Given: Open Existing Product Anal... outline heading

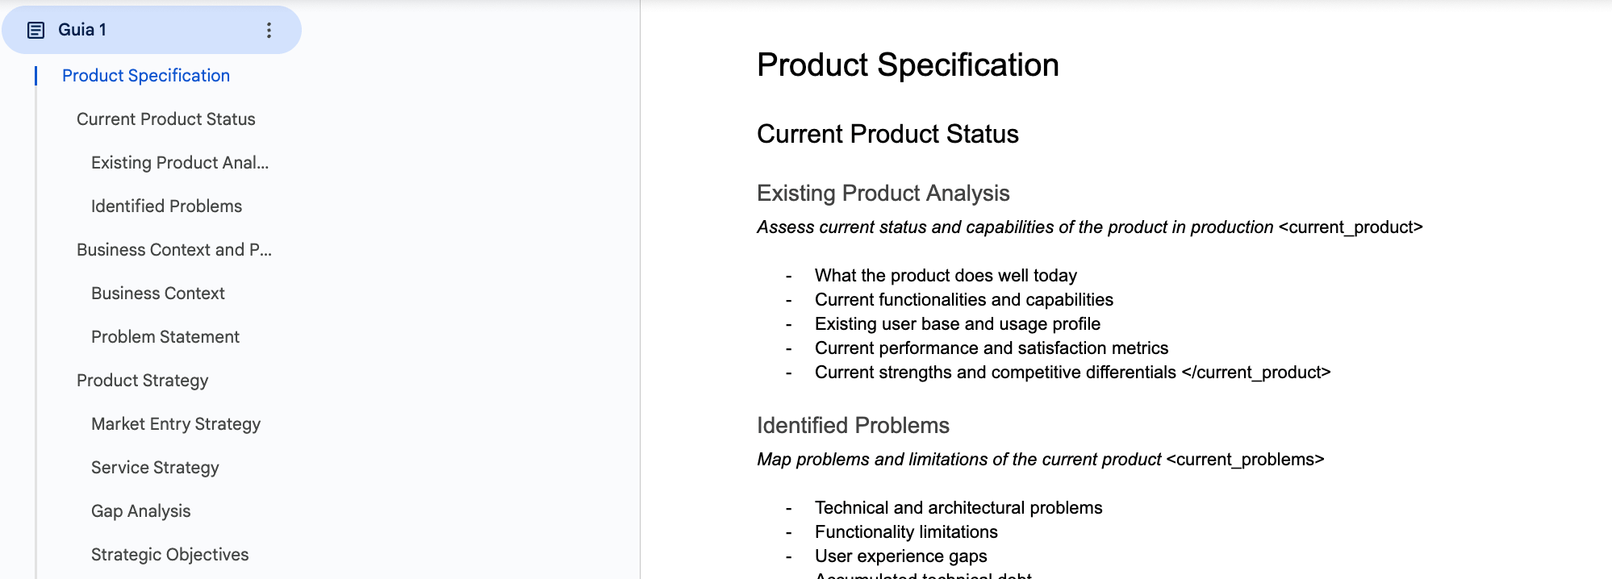Looking at the screenshot, I should tap(180, 163).
